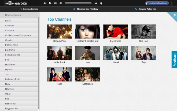Click the Editors' Eclectic Mix caption
The height and width of the screenshot is (111, 177).
[x=87, y=41]
